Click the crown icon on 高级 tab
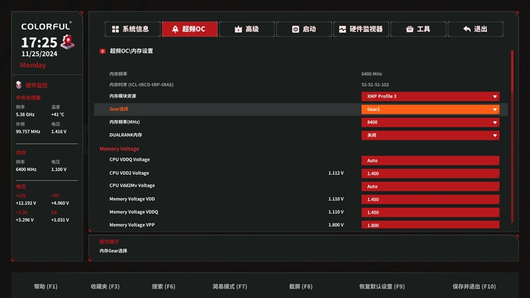This screenshot has width=530, height=298. pyautogui.click(x=238, y=29)
